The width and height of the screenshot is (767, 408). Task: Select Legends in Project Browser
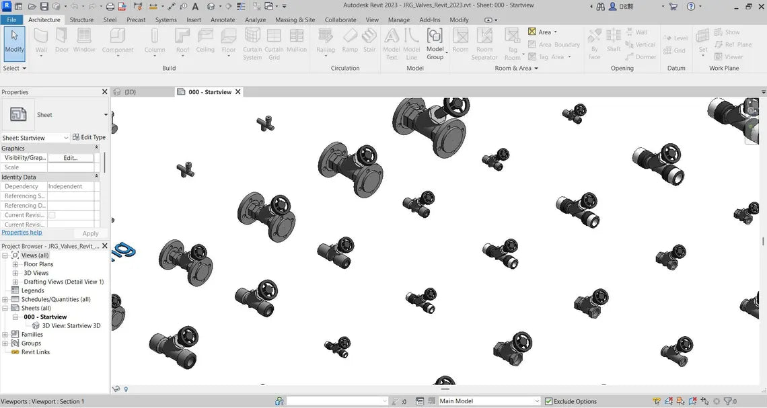[33, 291]
